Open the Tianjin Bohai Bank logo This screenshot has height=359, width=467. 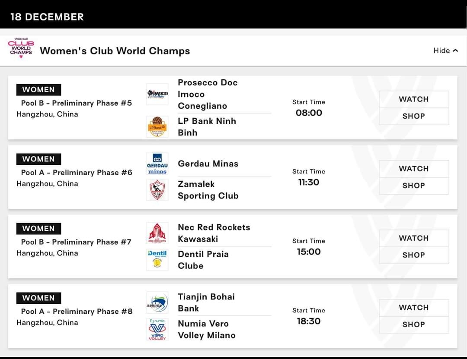click(157, 302)
